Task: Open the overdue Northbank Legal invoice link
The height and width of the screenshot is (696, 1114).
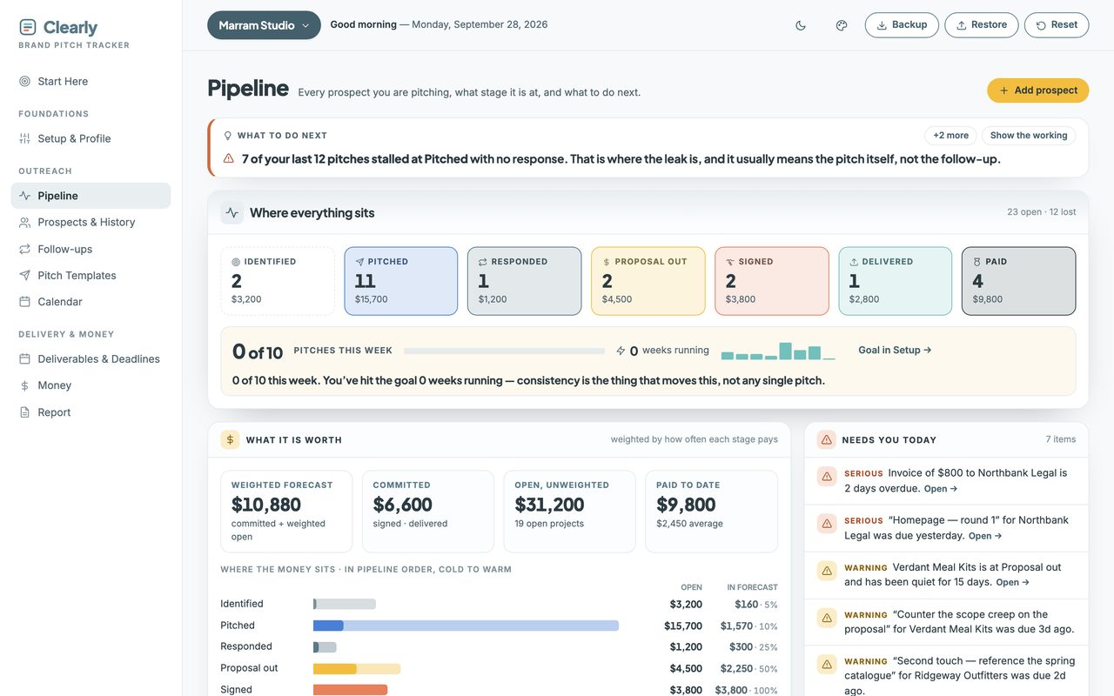Action: point(940,489)
